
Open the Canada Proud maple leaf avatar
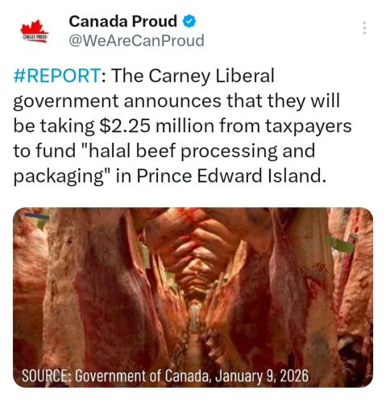34,31
